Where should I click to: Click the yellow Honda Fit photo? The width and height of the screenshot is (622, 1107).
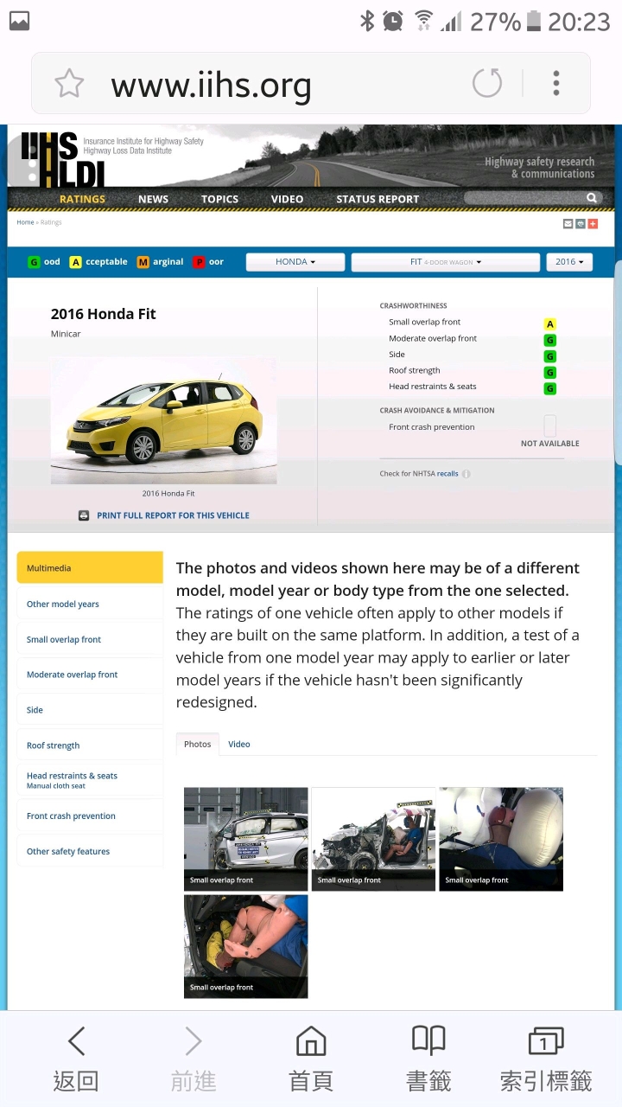163,420
